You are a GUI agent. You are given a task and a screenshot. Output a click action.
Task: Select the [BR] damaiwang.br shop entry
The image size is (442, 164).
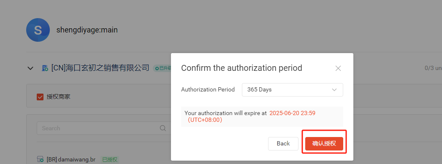point(71,159)
